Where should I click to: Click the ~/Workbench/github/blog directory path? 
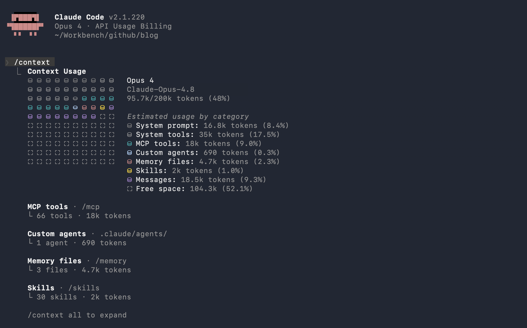[107, 35]
